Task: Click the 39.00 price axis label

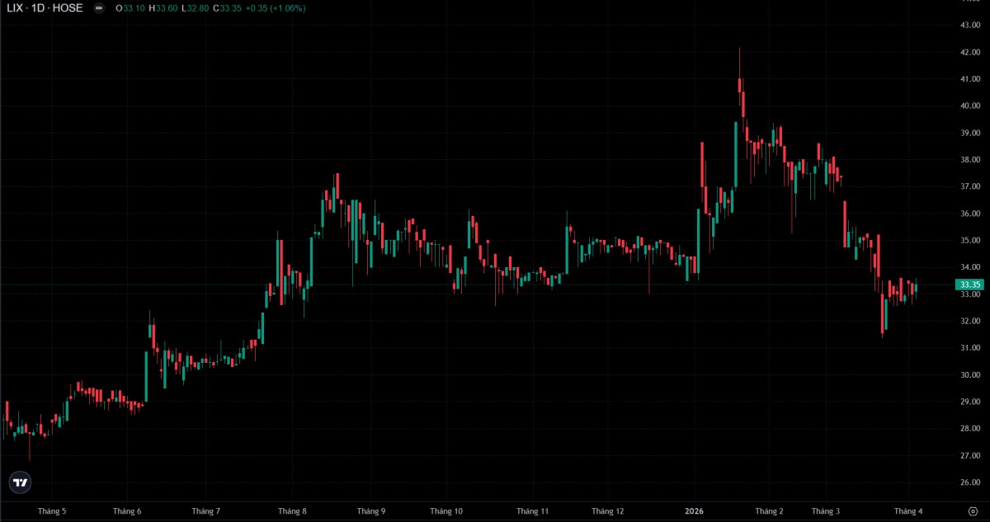Action: [x=970, y=133]
